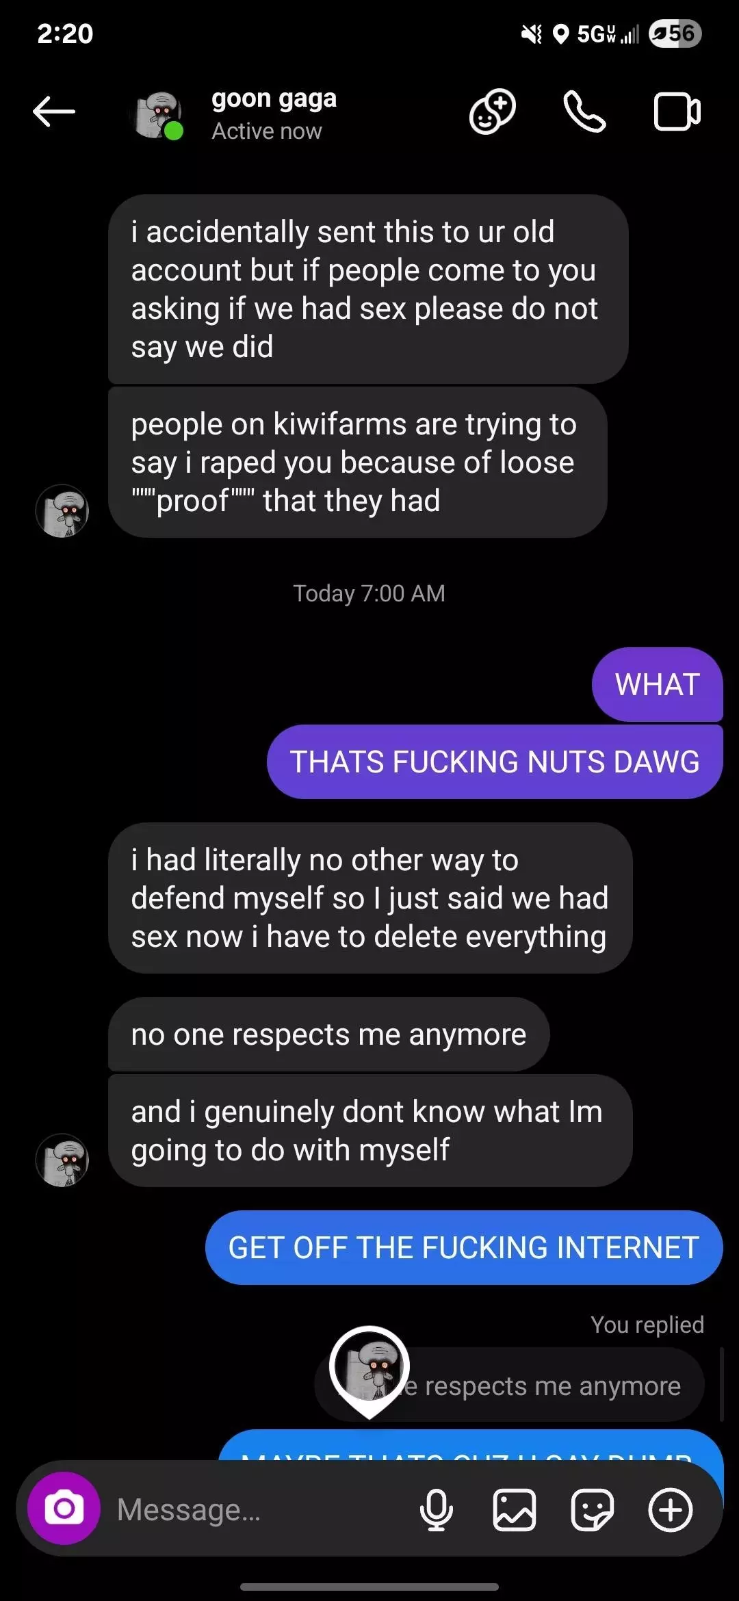Tap the back arrow to leave chat
The image size is (739, 1601).
tap(54, 112)
